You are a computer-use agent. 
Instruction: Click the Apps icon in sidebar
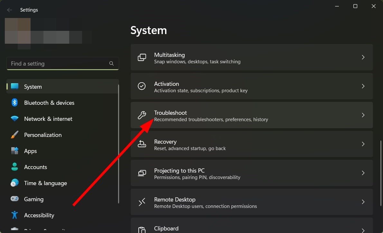coord(15,151)
